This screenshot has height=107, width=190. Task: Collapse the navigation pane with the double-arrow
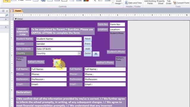pos(7,11)
